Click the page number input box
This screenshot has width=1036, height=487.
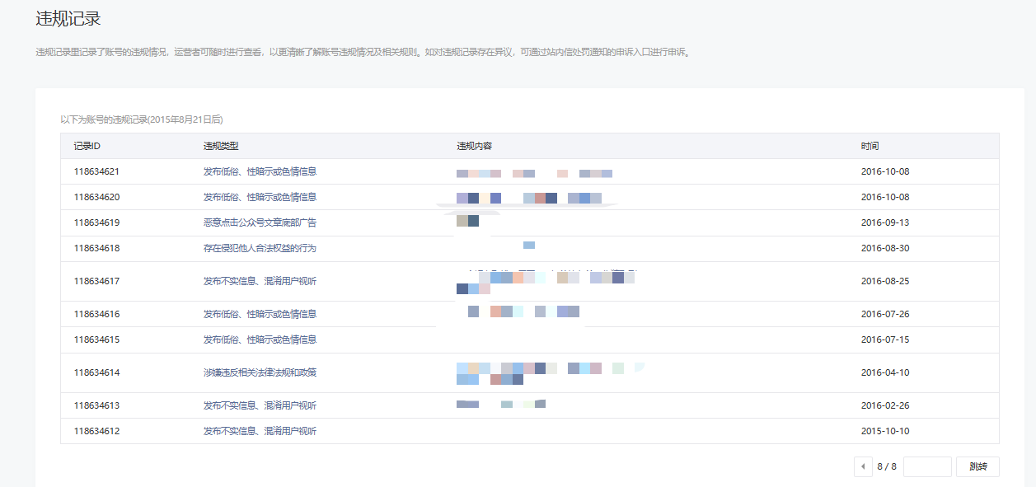(x=927, y=466)
